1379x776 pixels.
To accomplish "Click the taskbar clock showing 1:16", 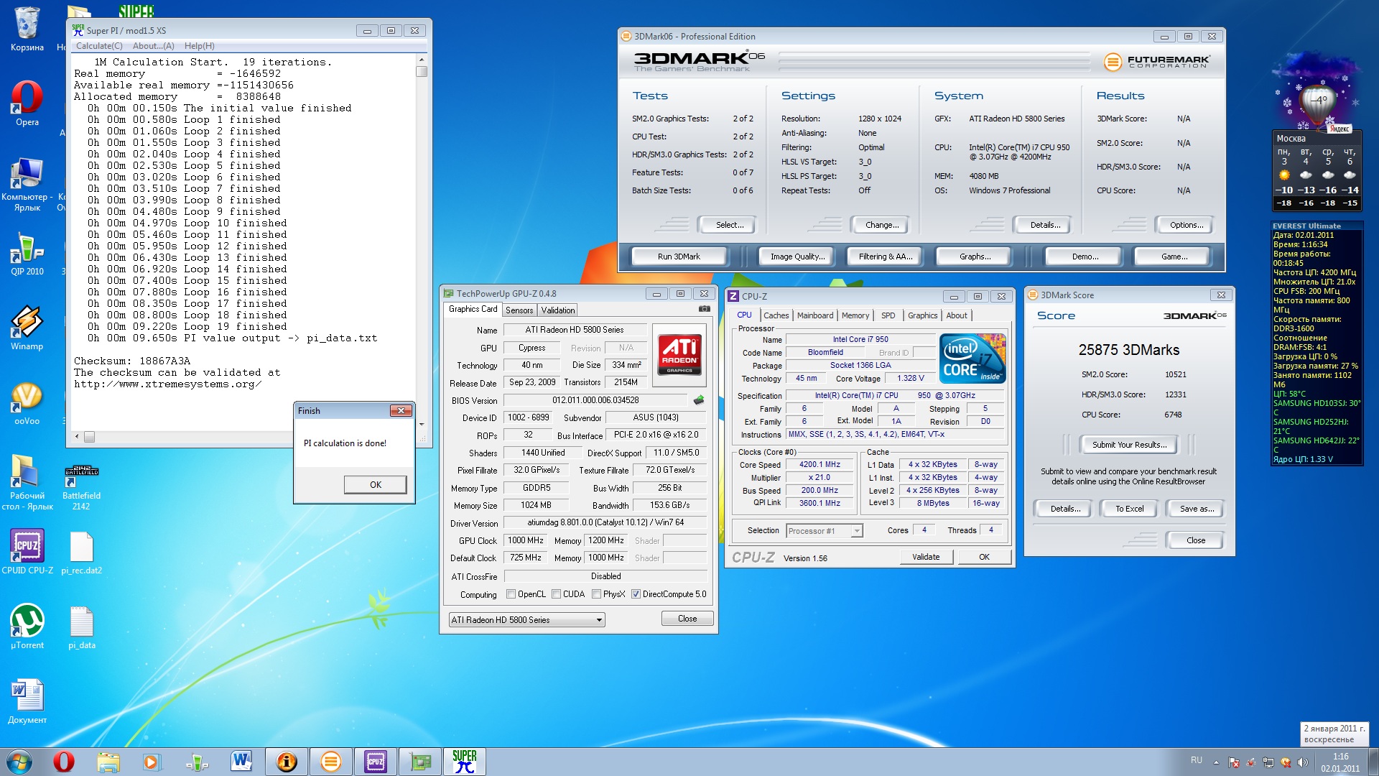I will click(1340, 762).
